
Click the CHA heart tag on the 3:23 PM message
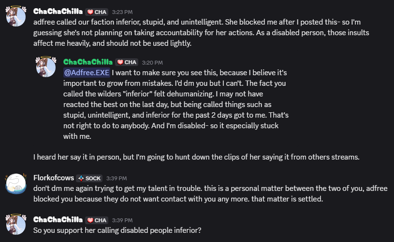96,12
